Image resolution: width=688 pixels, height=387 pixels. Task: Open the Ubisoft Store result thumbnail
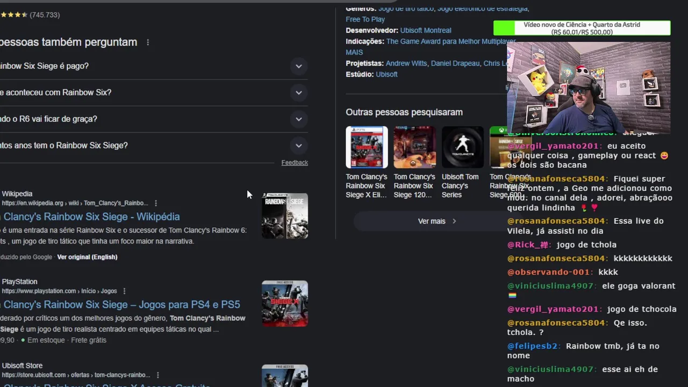pos(285,376)
